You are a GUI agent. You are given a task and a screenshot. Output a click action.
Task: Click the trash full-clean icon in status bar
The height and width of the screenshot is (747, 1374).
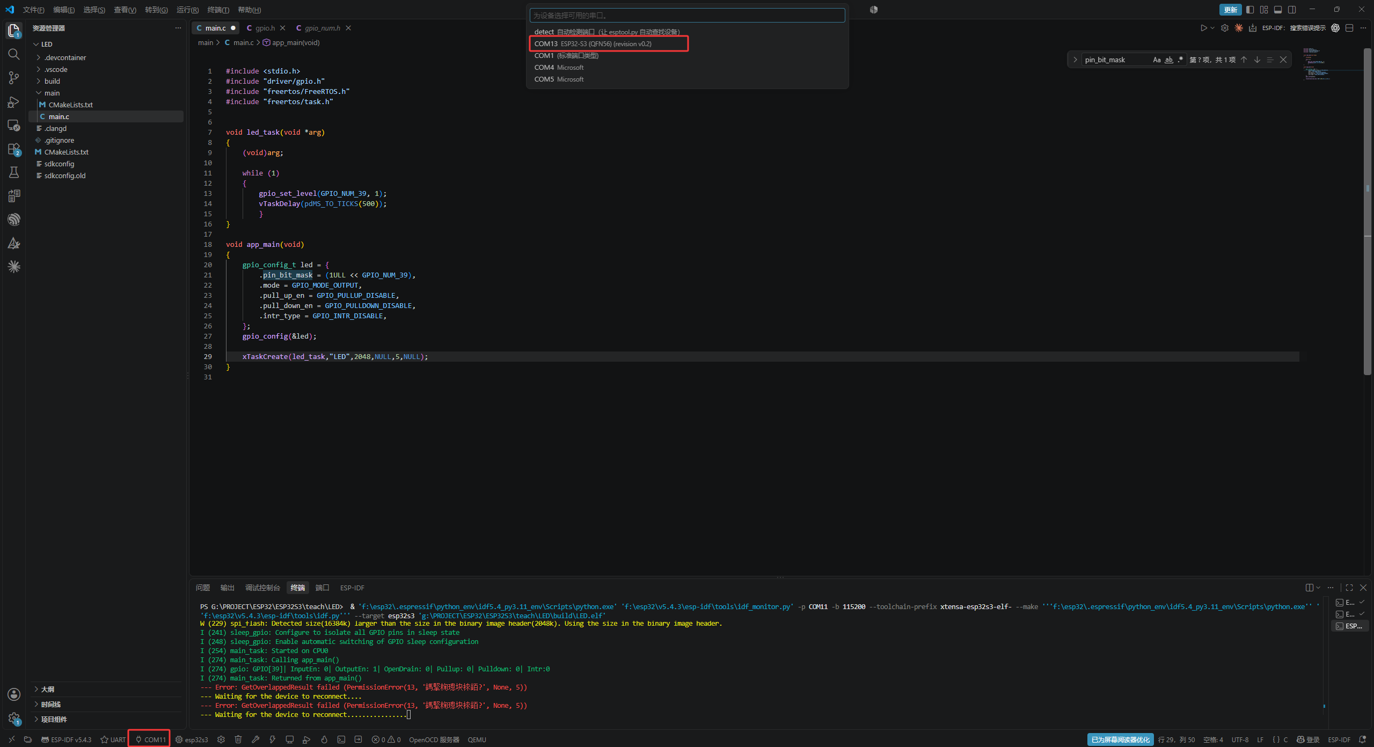pyautogui.click(x=238, y=739)
